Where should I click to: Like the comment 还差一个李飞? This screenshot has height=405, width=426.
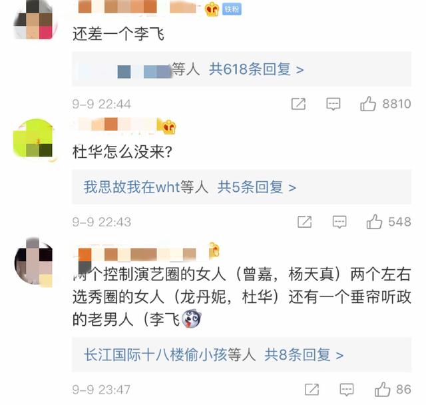click(x=368, y=104)
